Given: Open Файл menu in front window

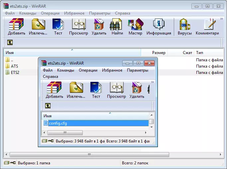Looking at the screenshot, I should click(48, 70).
